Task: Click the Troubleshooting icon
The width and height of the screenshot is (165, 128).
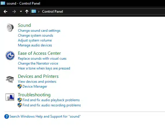Action: (10, 97)
